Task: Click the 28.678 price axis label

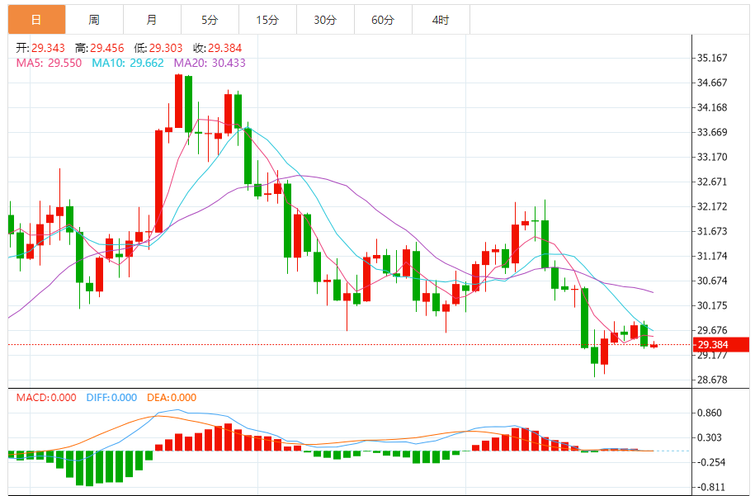Action: tap(712, 380)
